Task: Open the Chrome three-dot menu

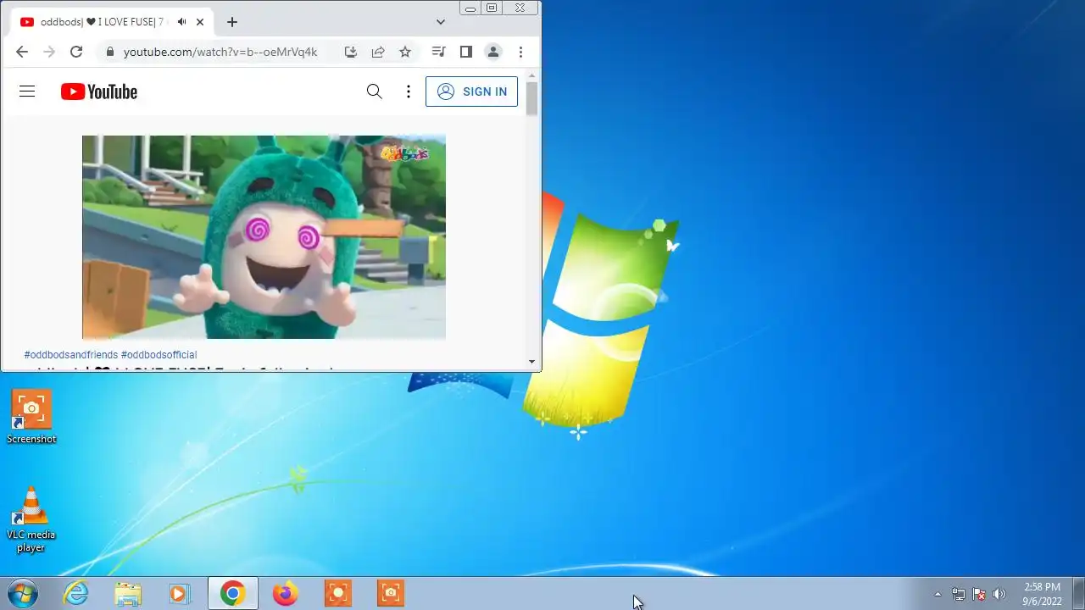Action: coord(520,52)
